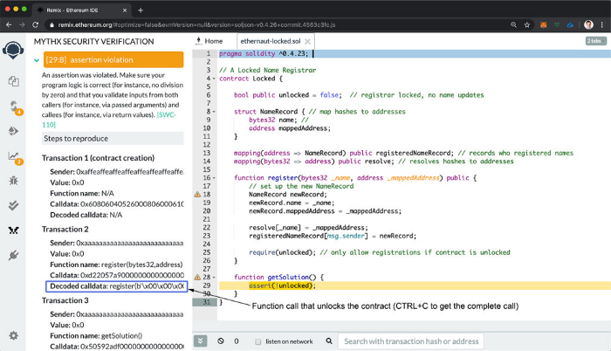Click the Transaction 1 (contract creation) heading
Viewport: 611px width, 351px height.
point(98,158)
